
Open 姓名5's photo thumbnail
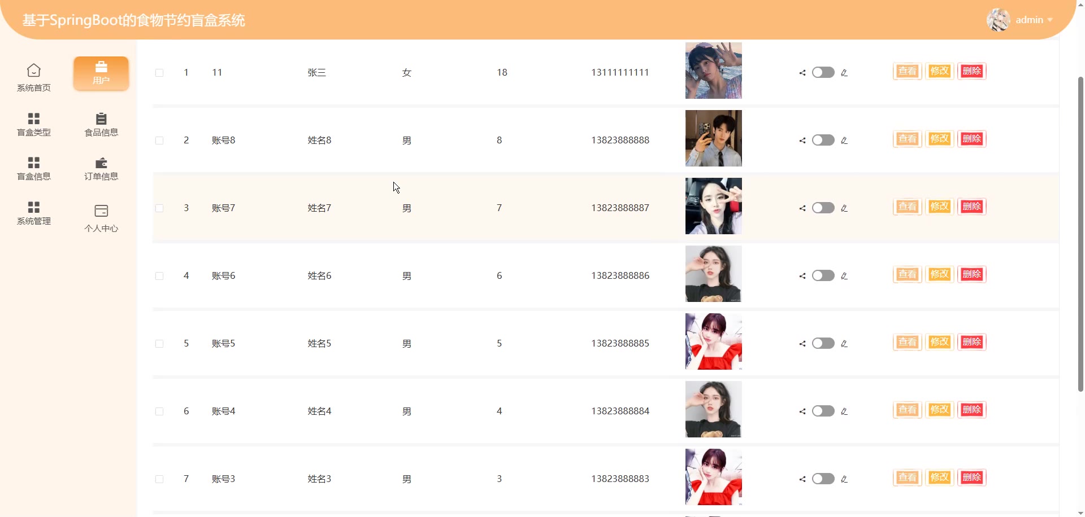[713, 341]
